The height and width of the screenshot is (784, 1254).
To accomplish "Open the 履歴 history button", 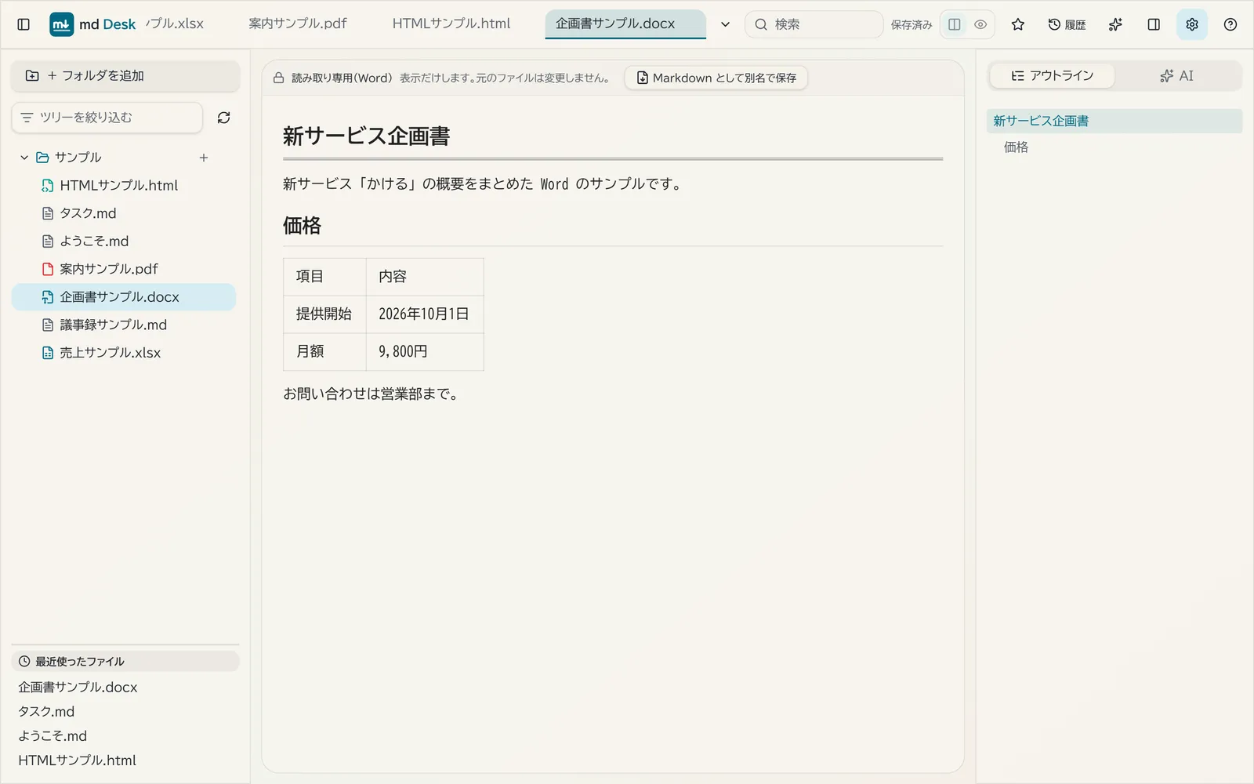I will tap(1067, 24).
